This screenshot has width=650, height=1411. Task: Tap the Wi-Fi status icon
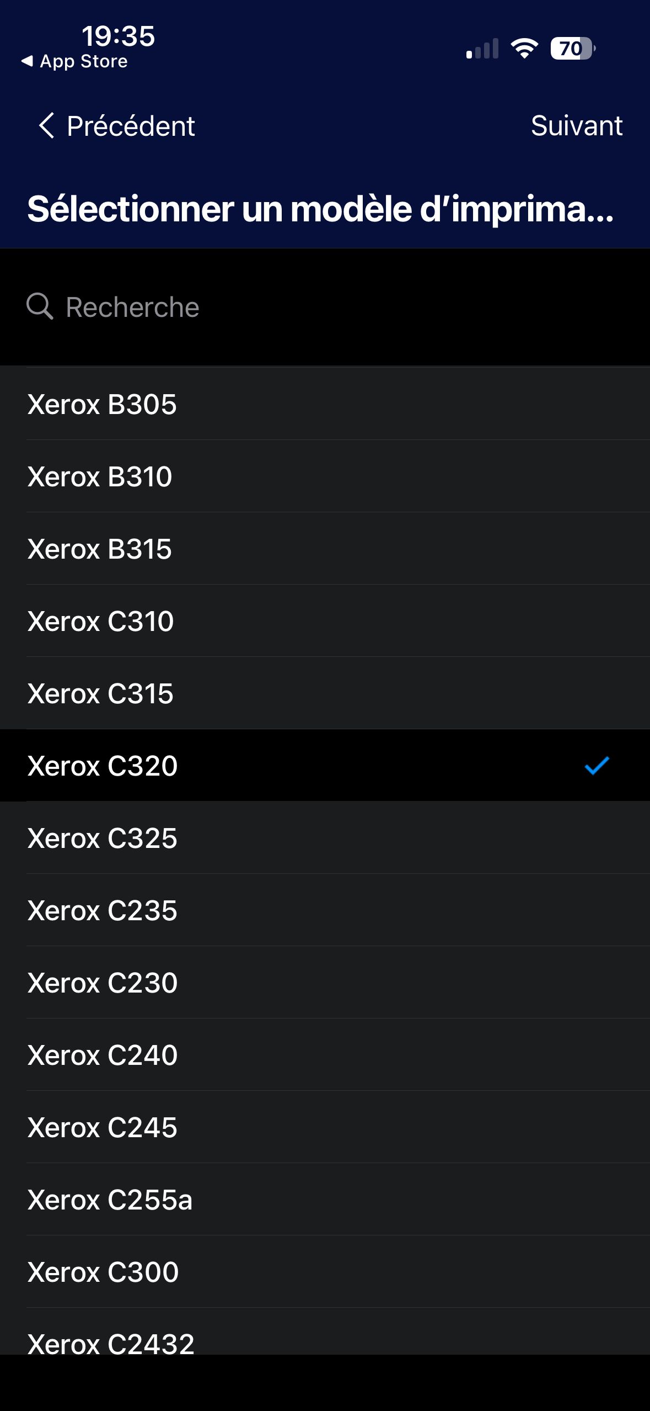pyautogui.click(x=524, y=49)
